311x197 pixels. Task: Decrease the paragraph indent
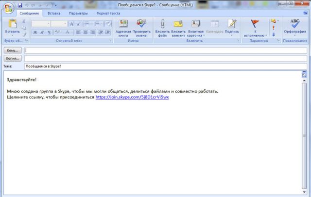coord(101,33)
